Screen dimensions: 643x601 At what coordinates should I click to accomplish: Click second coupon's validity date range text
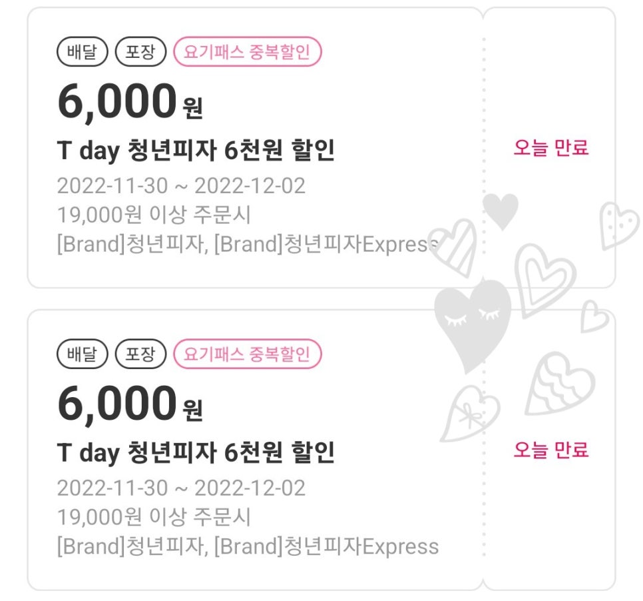coord(181,488)
